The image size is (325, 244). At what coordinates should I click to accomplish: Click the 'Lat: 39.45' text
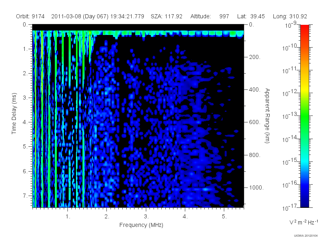[x=251, y=16]
